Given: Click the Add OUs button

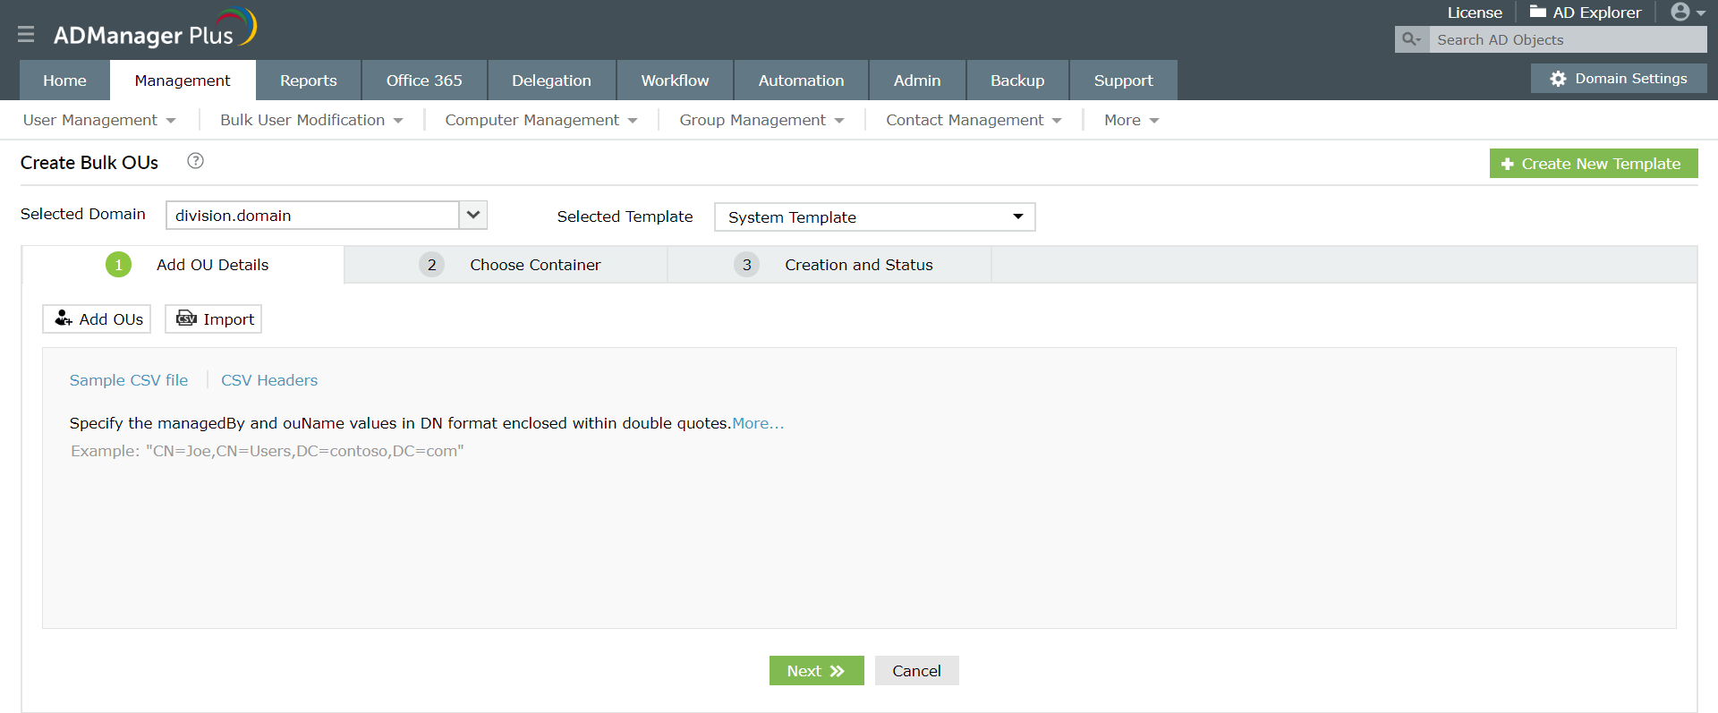Looking at the screenshot, I should (97, 319).
